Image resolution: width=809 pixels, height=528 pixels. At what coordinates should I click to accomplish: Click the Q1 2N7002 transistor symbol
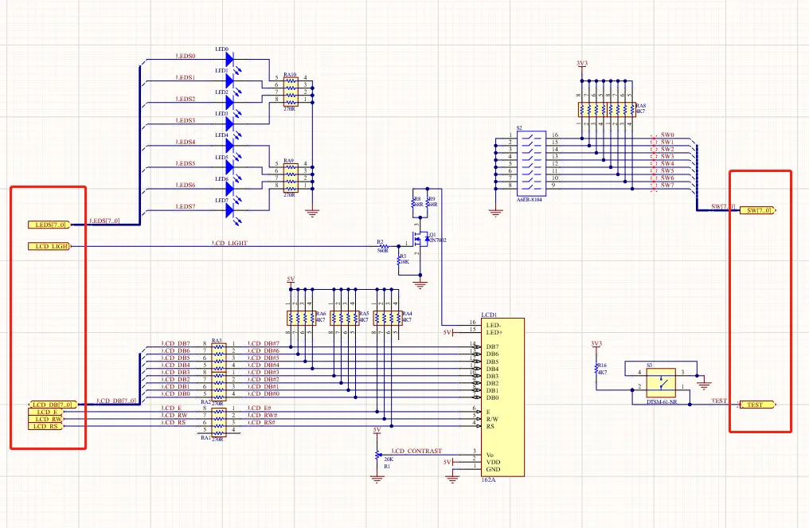coord(421,239)
